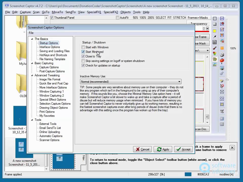
Task: Enable Skip saving settings on logoff
Action: (83, 61)
